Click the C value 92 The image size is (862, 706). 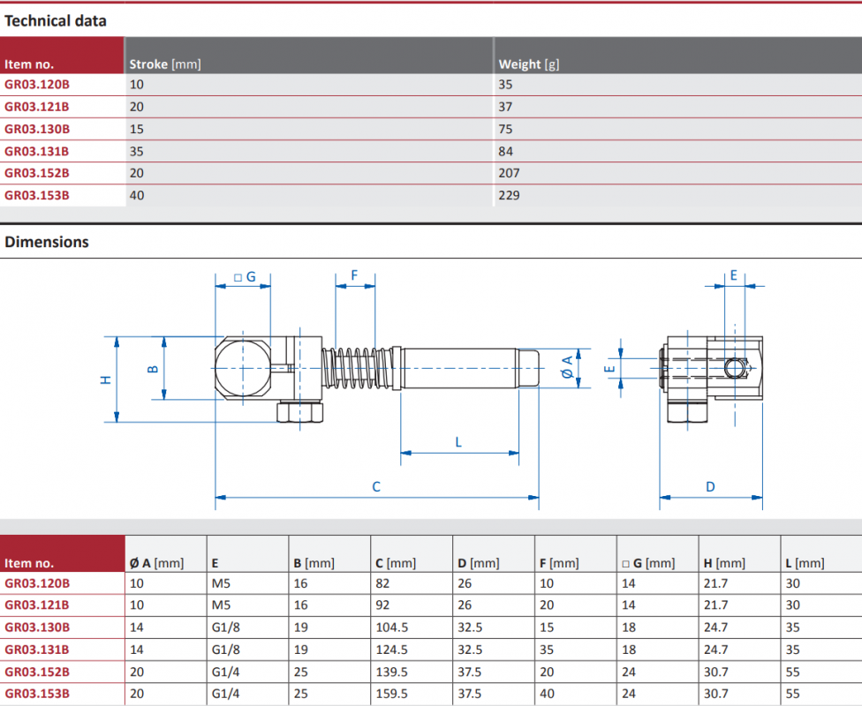coord(382,605)
